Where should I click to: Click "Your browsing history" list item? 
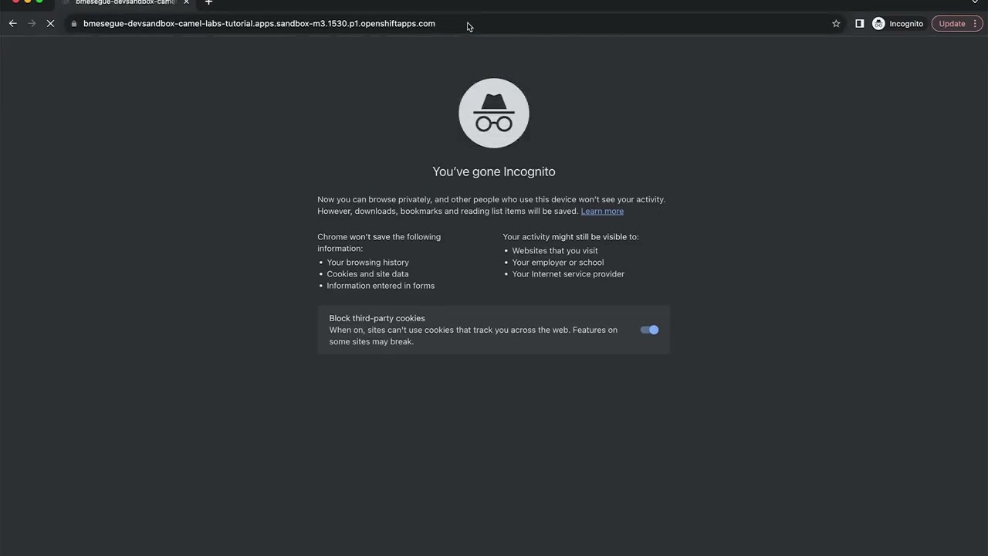point(367,263)
